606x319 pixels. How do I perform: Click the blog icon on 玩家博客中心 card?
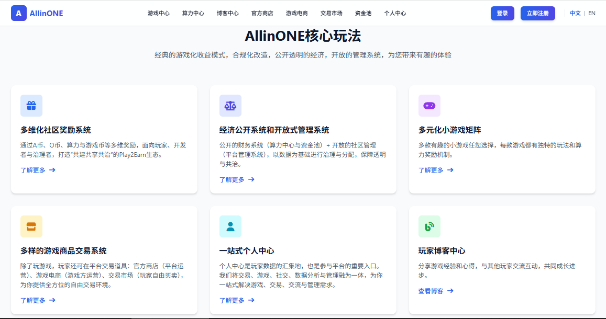[x=429, y=226]
